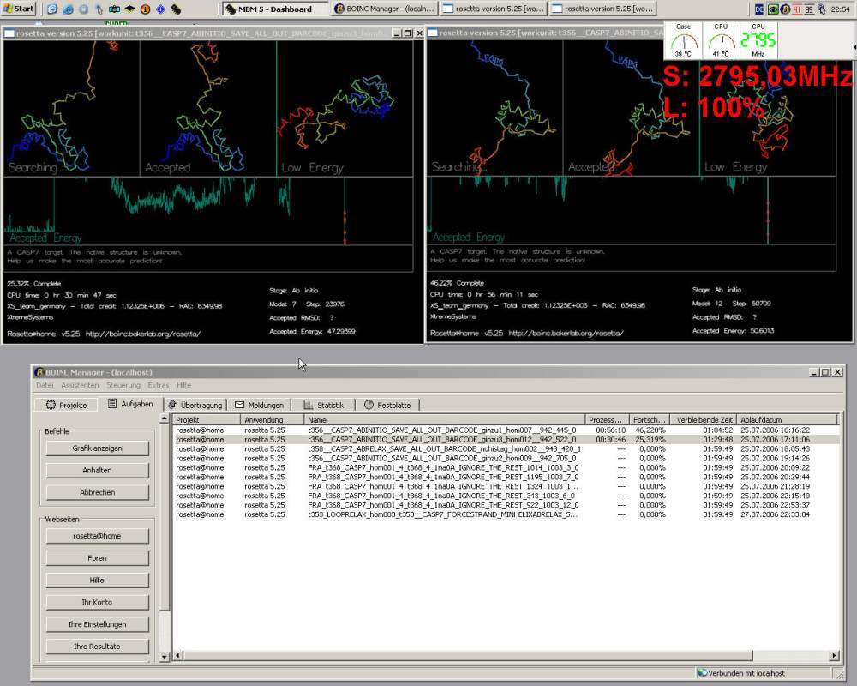
Task: Click the green CPU MHz readout
Action: pos(758,40)
